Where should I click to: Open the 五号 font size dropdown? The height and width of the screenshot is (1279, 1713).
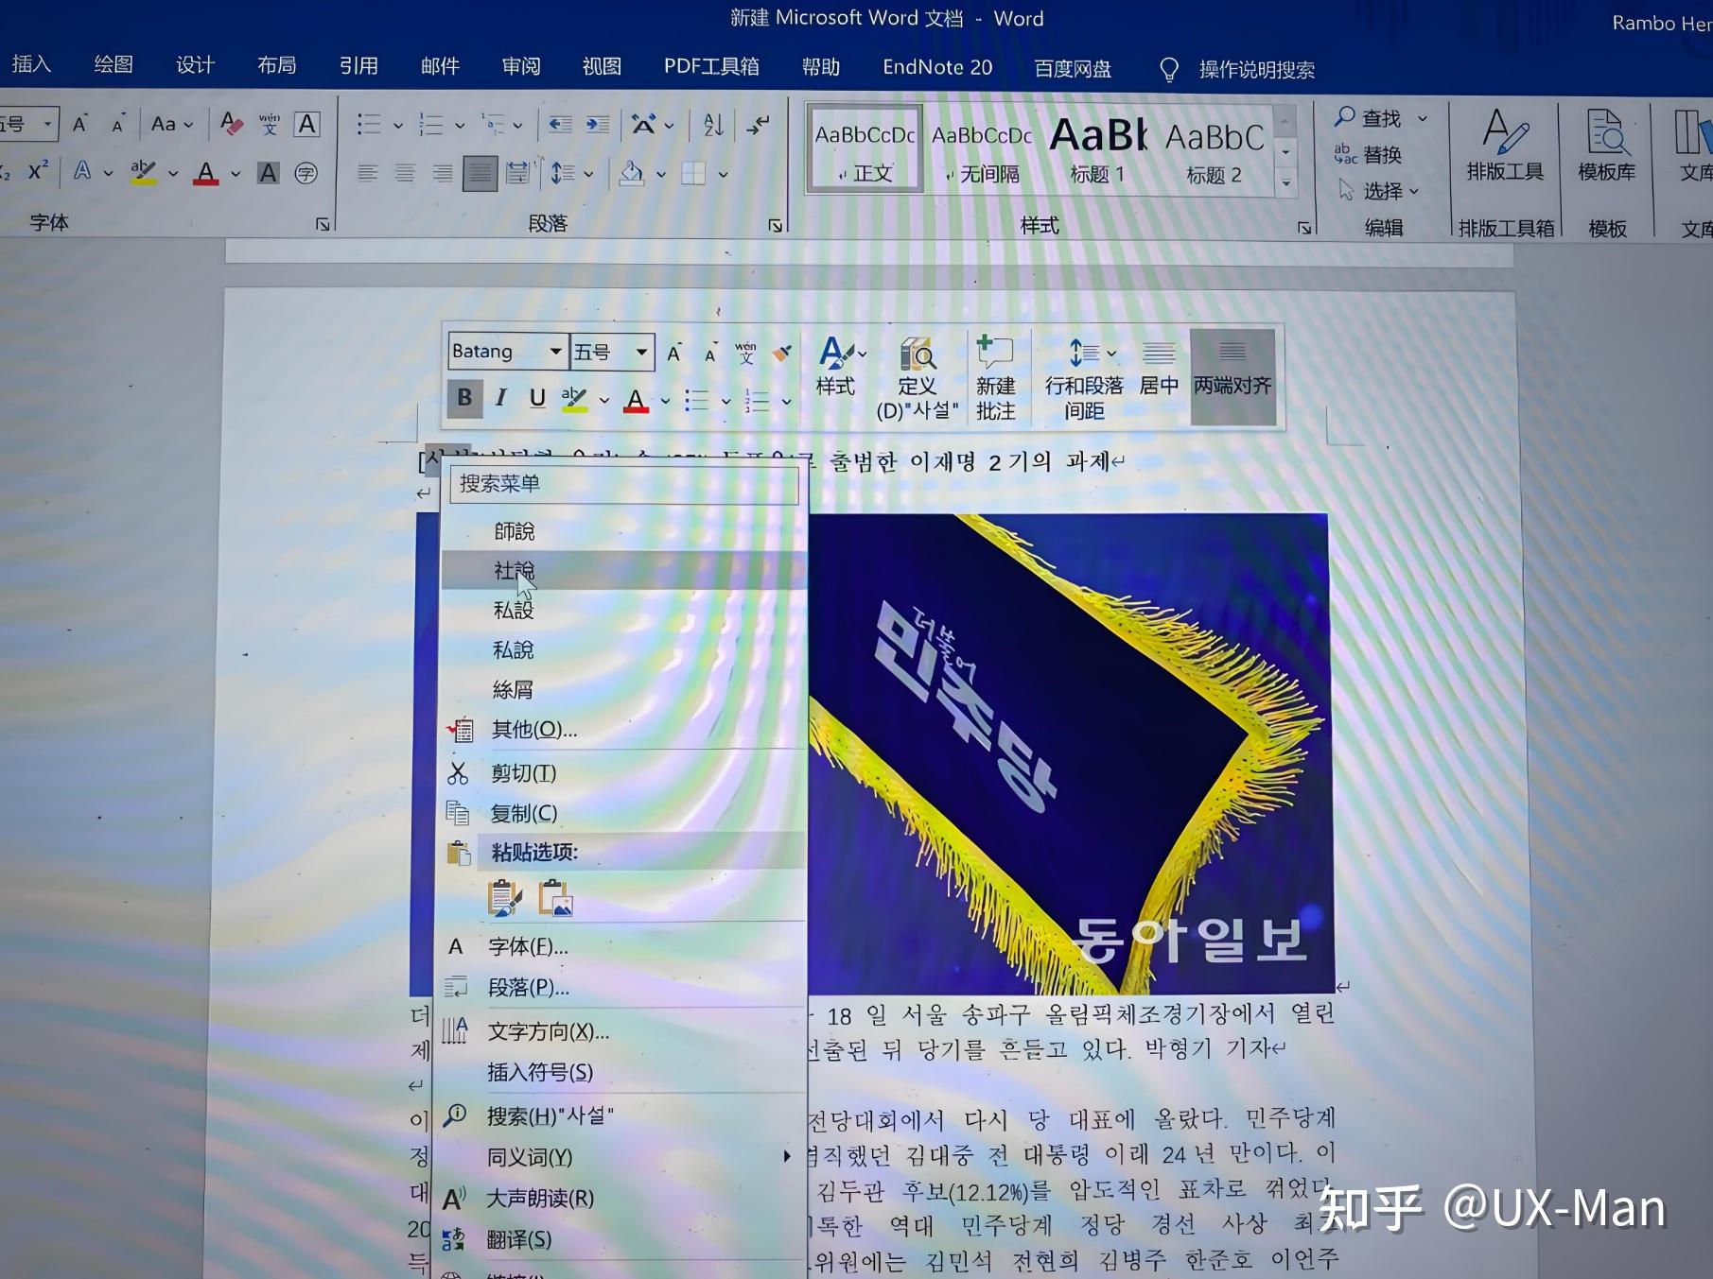click(x=641, y=352)
